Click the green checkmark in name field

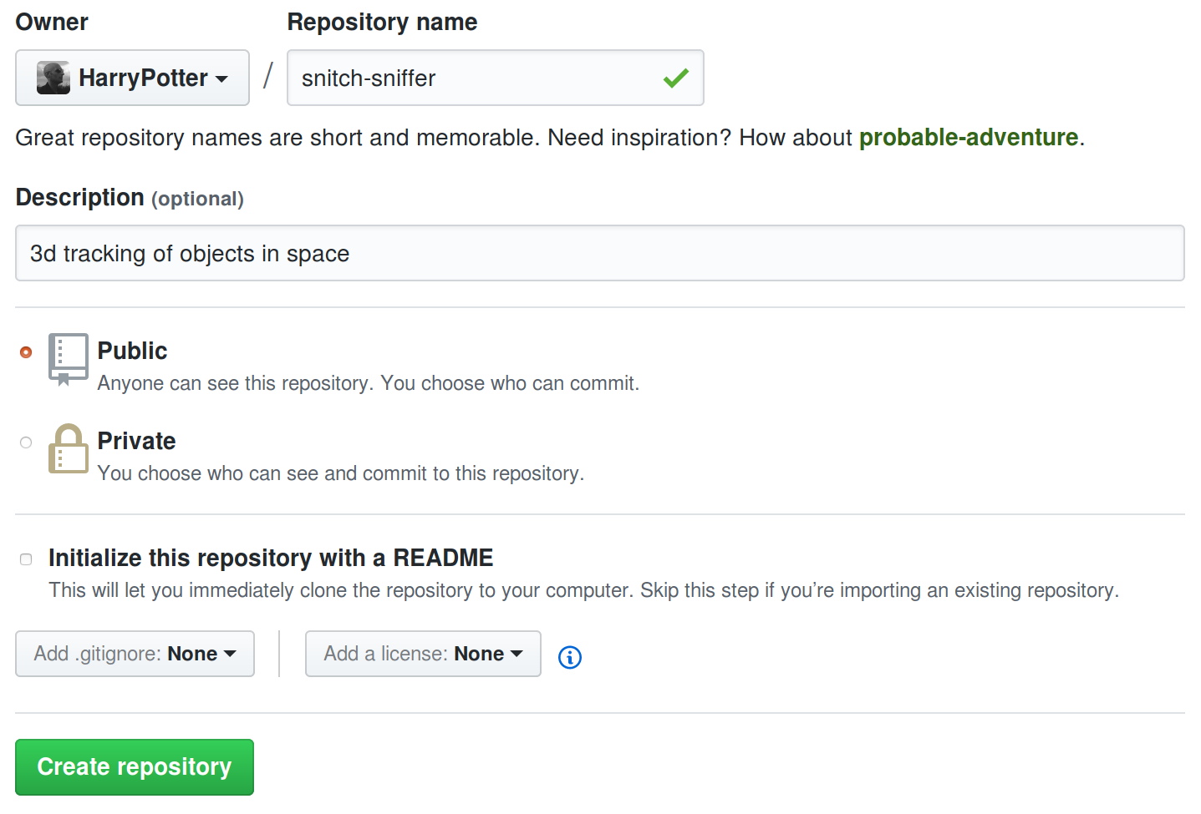tap(675, 78)
